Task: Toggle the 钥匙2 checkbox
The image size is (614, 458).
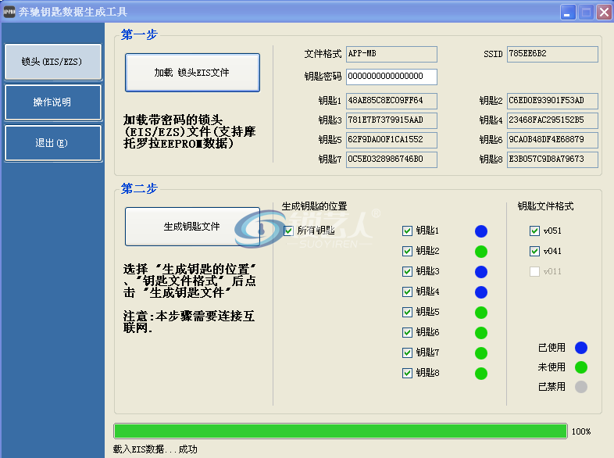Action: (x=407, y=251)
